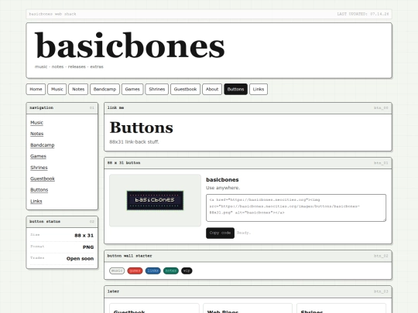Click the 'Open soon' trades value
This screenshot has height=313, width=418.
pyautogui.click(x=80, y=258)
